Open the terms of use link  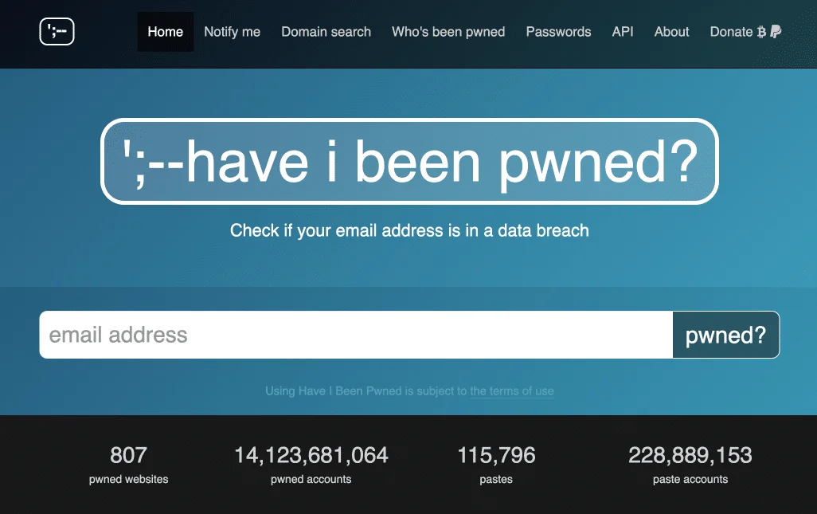[x=512, y=391]
